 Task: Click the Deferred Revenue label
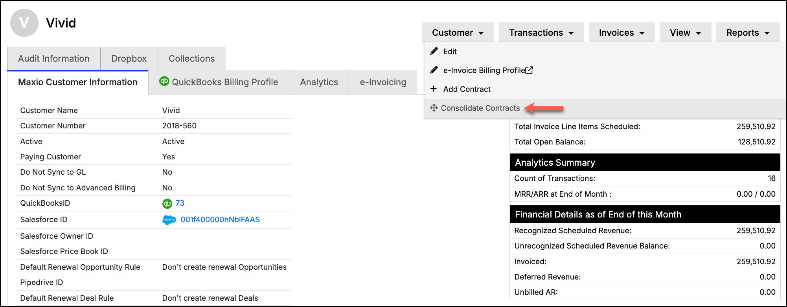[x=548, y=277]
